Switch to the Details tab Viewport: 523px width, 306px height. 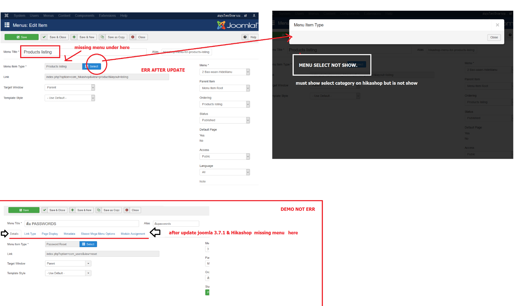[x=14, y=234]
